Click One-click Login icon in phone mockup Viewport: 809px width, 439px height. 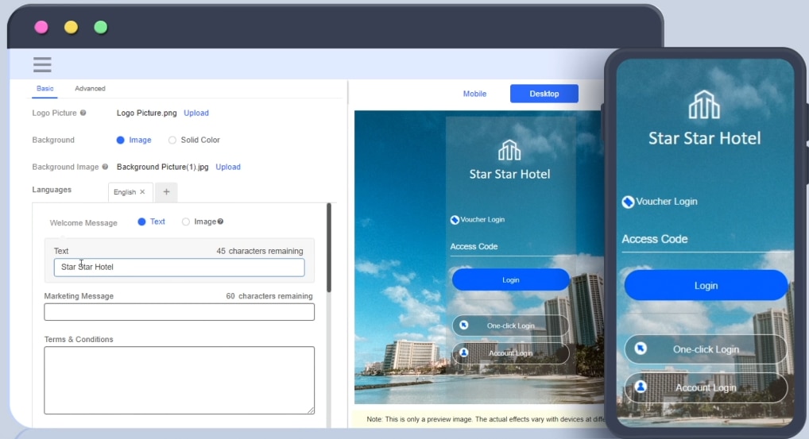pyautogui.click(x=641, y=349)
